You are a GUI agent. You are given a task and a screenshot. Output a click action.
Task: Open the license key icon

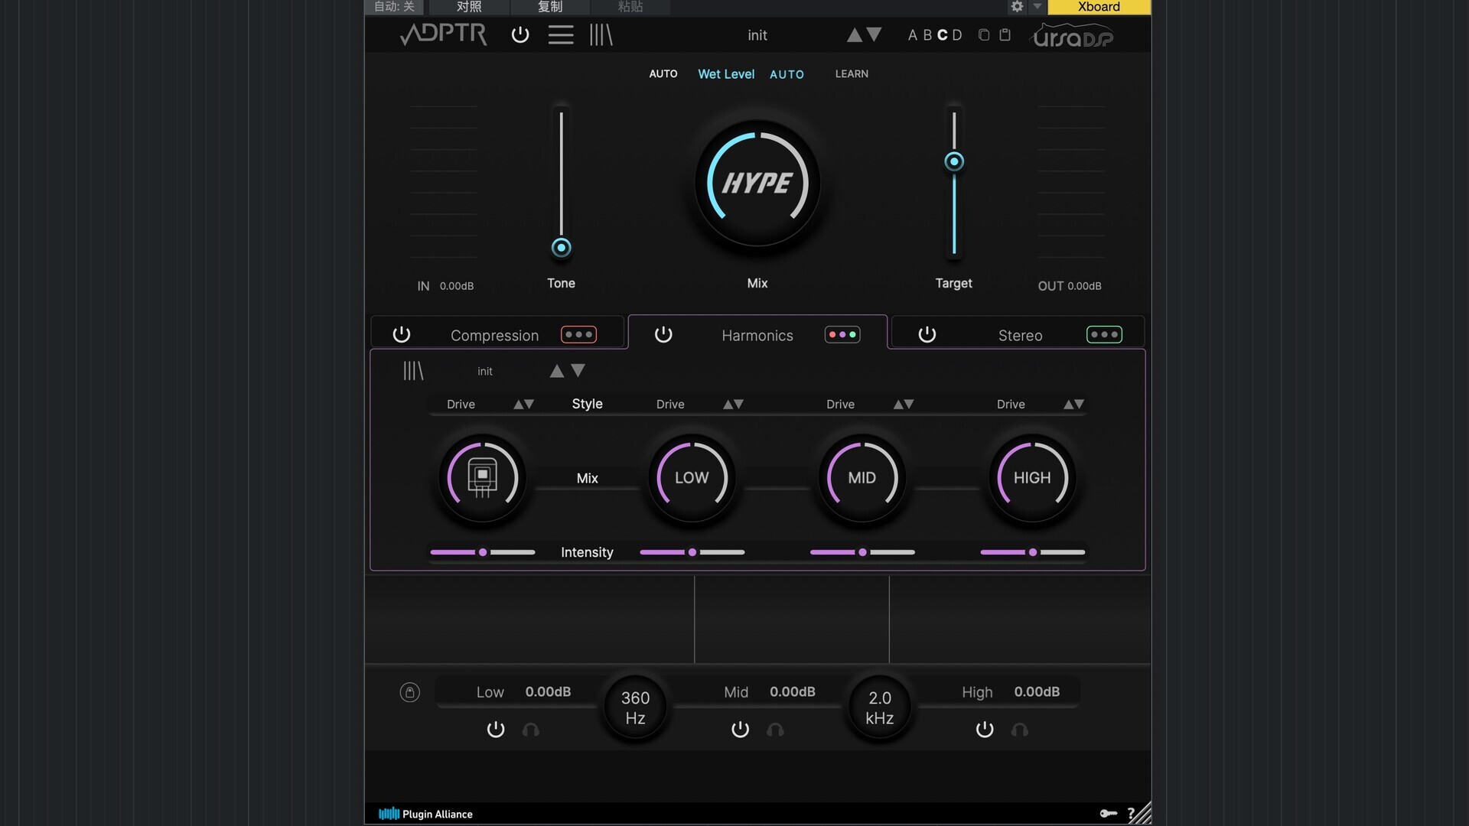(1109, 814)
